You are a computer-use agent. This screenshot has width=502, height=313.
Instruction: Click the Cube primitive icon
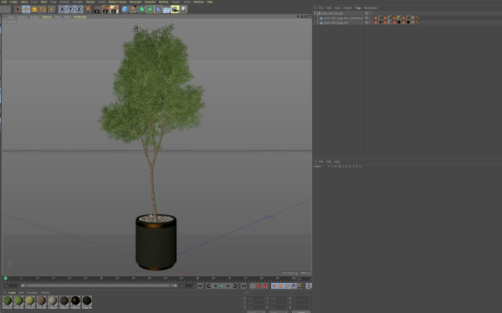(x=125, y=9)
